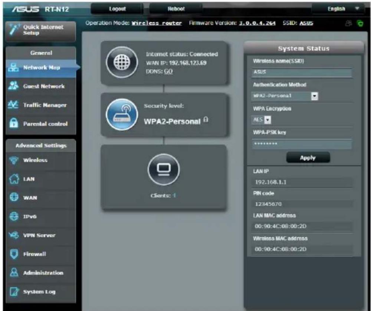Click the IPv6 globe icon
This screenshot has height=311, width=371.
tap(14, 216)
